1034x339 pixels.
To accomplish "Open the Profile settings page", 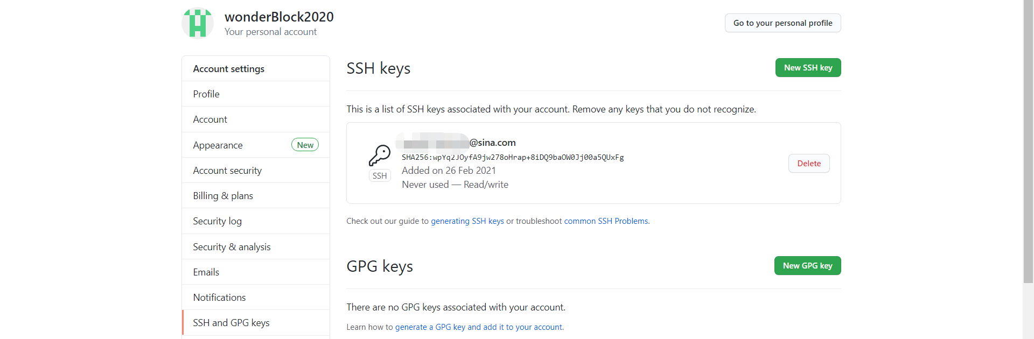I will pos(206,94).
